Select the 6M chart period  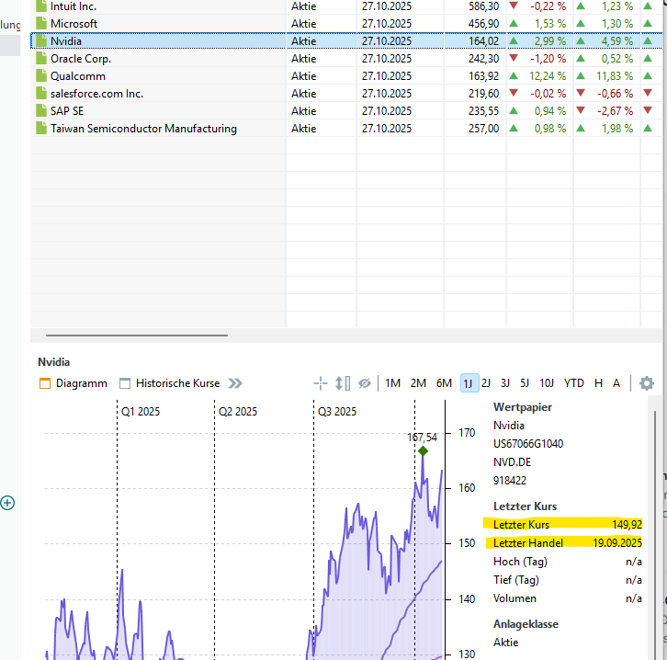pos(444,383)
